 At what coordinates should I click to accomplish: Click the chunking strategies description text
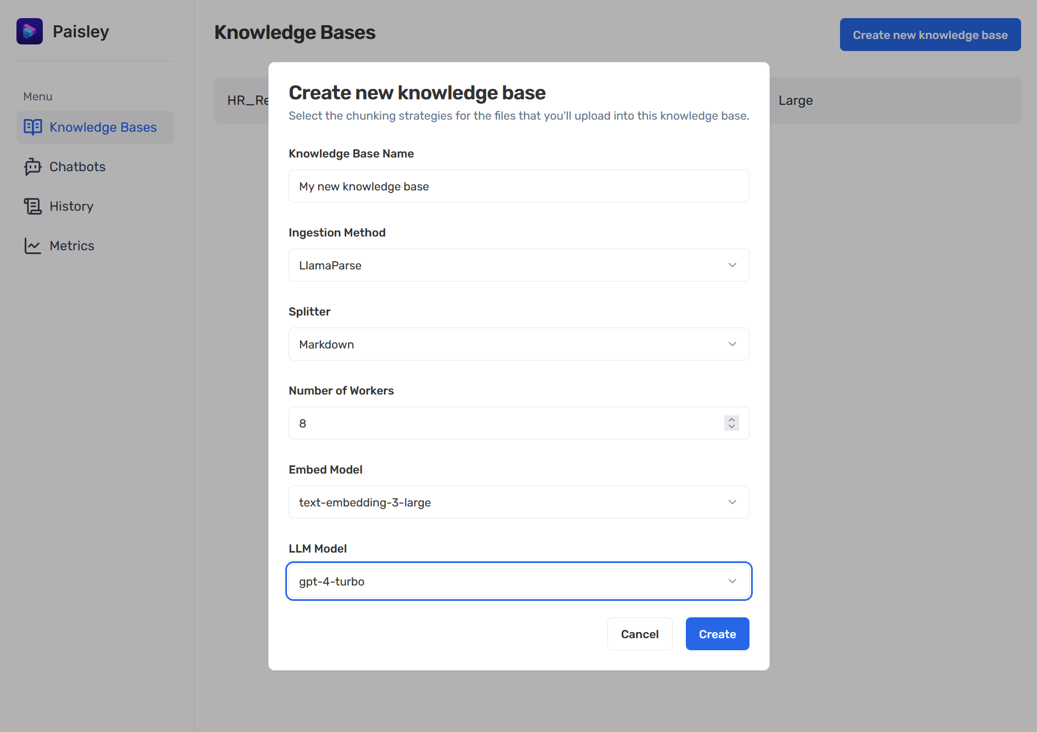[518, 116]
